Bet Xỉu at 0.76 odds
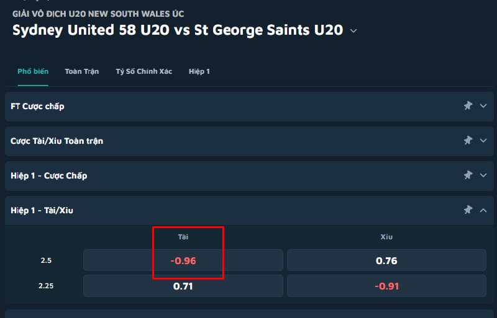497x318 pixels. [x=386, y=260]
